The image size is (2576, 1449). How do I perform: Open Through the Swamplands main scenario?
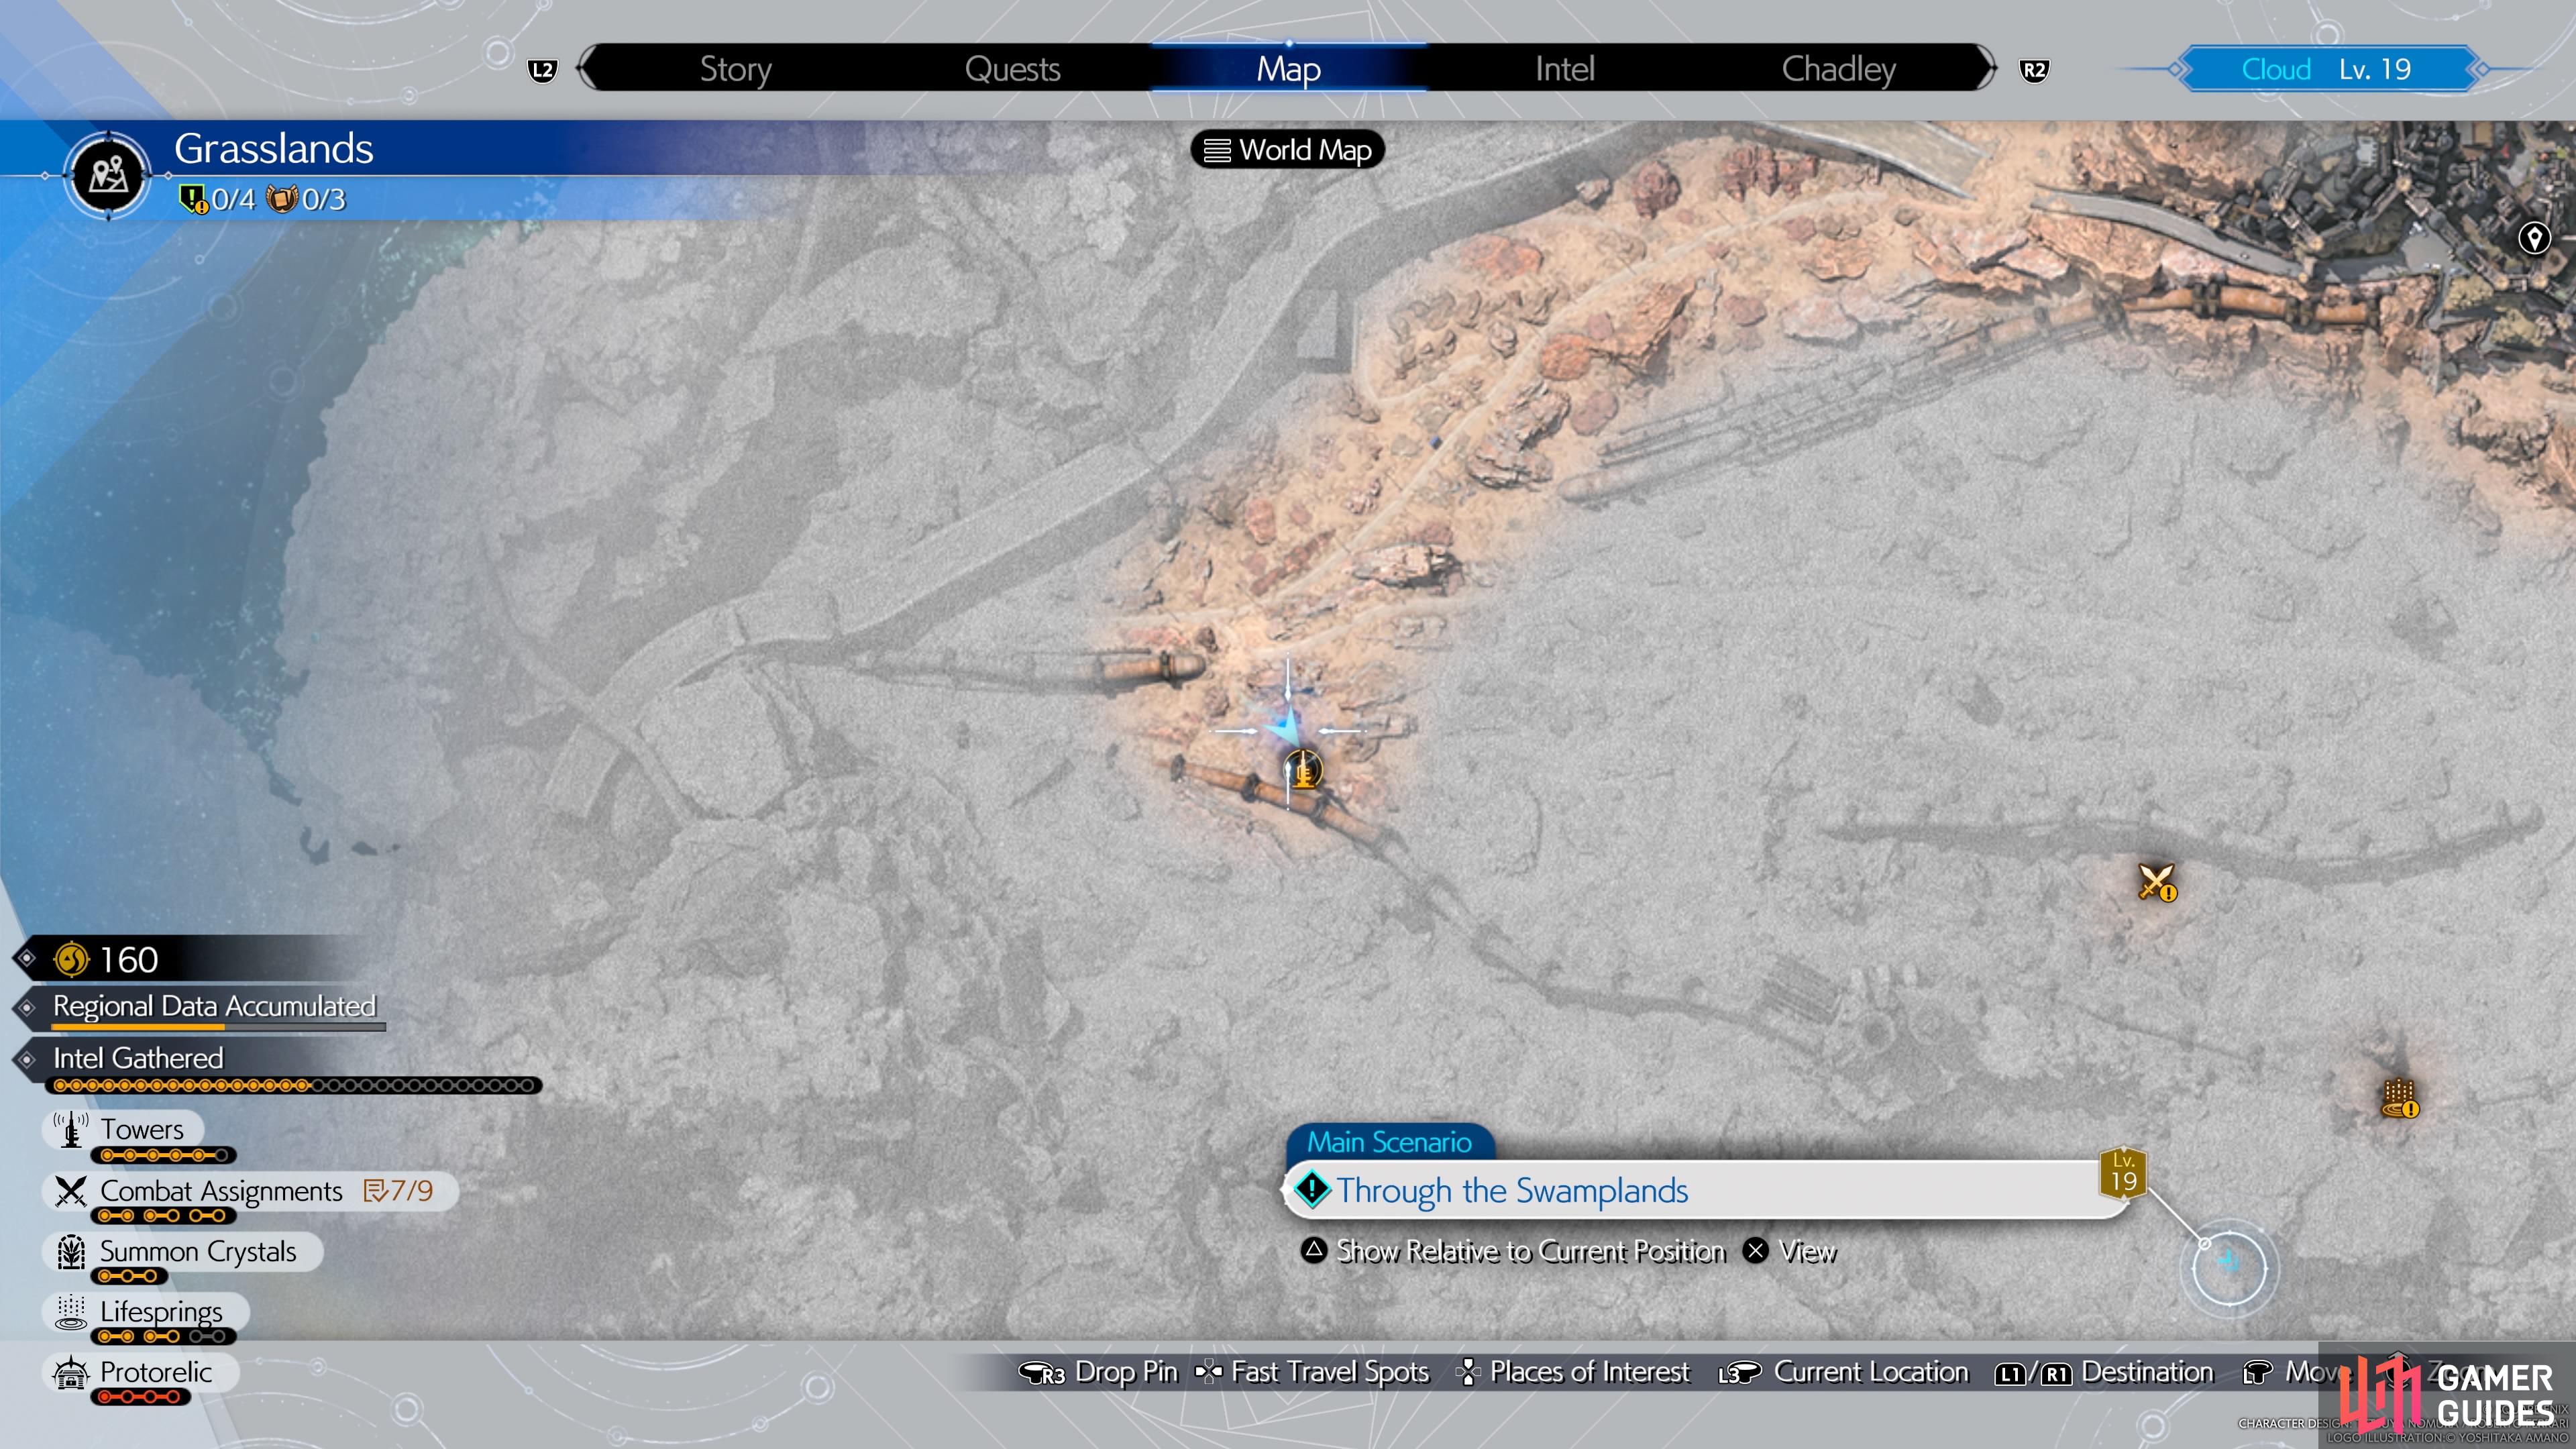pos(1705,1190)
